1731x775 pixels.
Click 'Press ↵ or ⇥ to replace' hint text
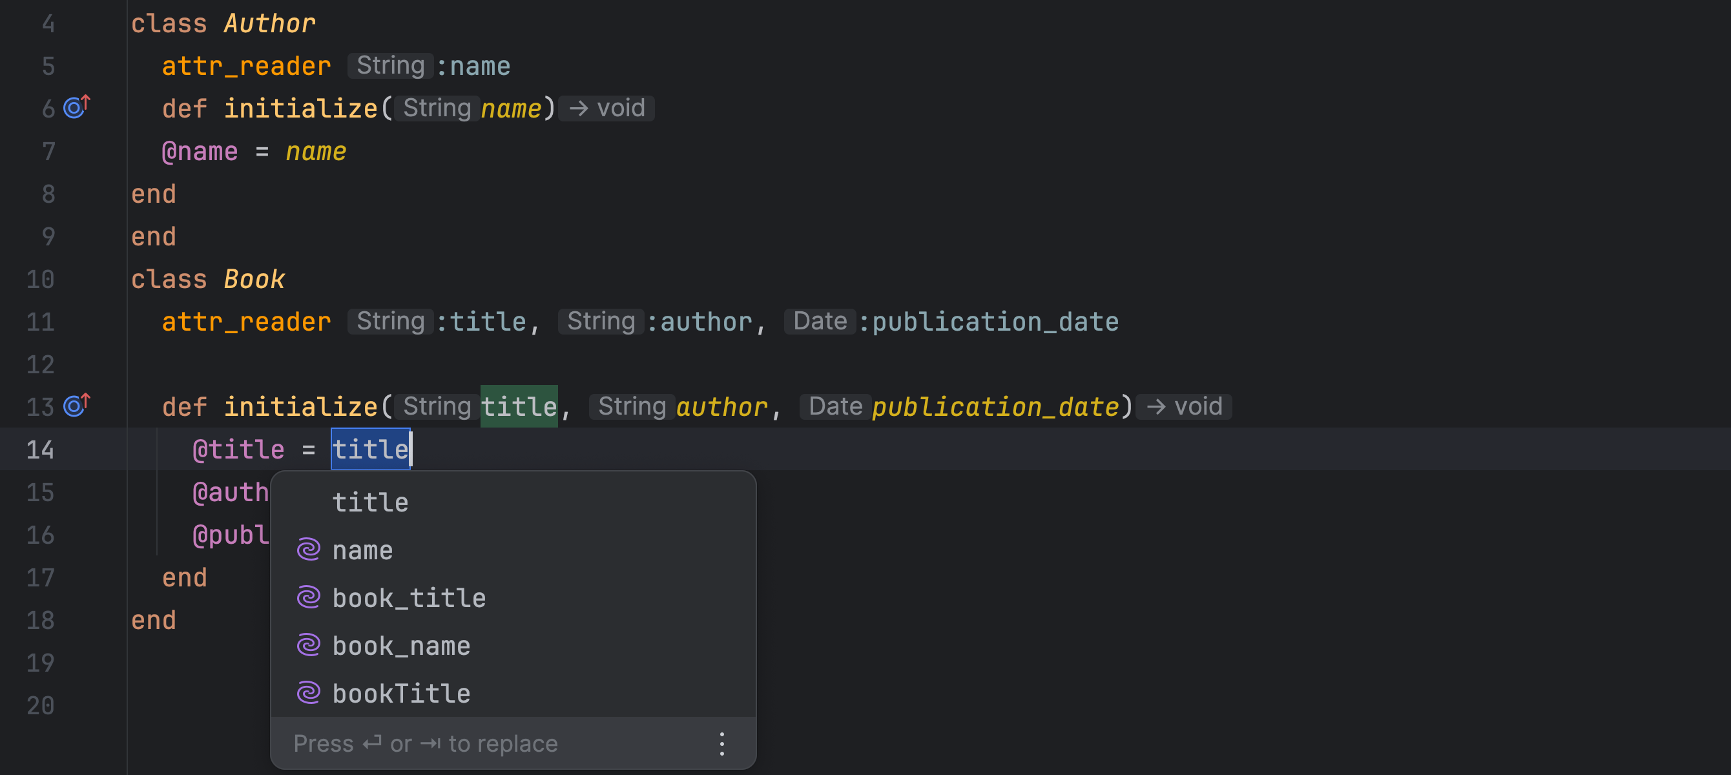coord(426,743)
